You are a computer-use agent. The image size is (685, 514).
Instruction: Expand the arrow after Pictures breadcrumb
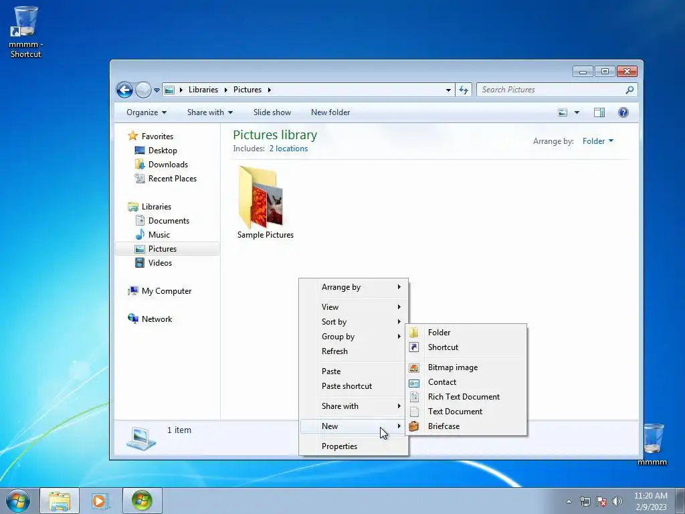point(269,90)
